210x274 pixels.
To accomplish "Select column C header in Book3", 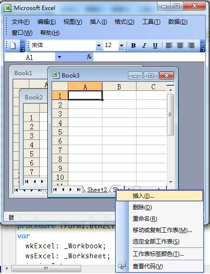I will pos(152,87).
